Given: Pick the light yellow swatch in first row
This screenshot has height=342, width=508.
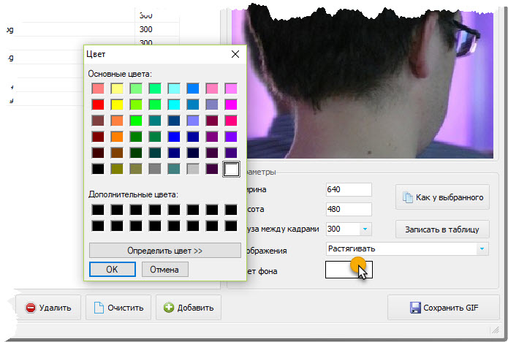Looking at the screenshot, I should (117, 88).
